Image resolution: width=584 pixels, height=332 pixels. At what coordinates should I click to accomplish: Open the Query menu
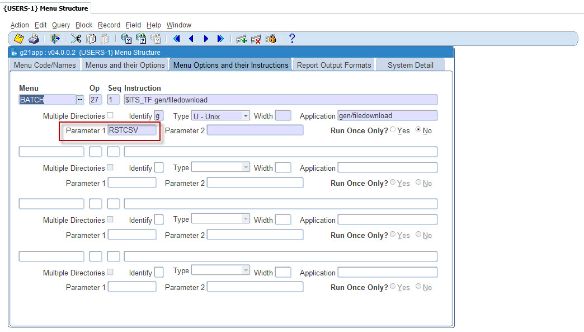point(61,25)
